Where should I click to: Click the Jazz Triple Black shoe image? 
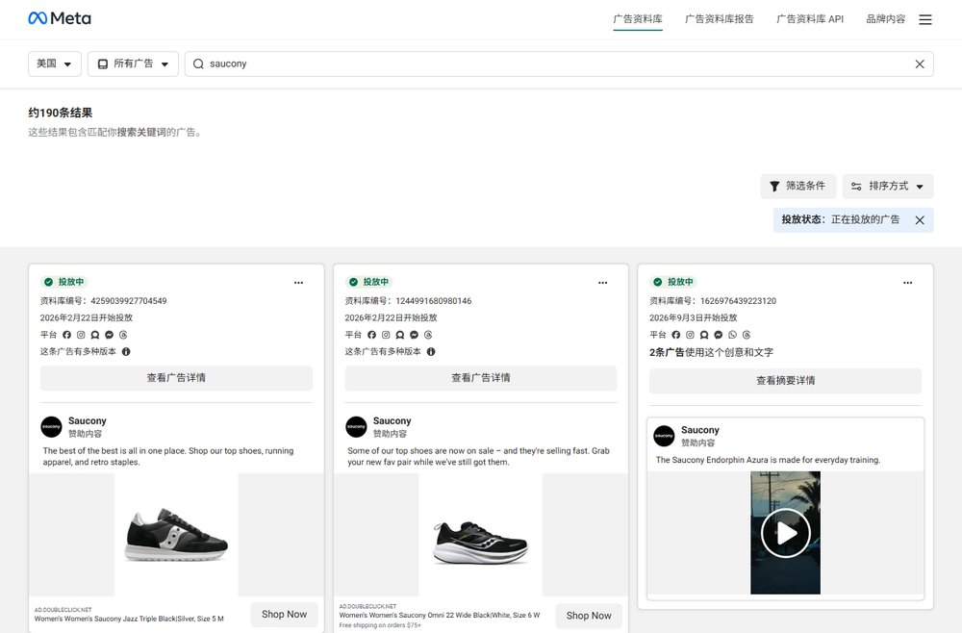click(176, 534)
